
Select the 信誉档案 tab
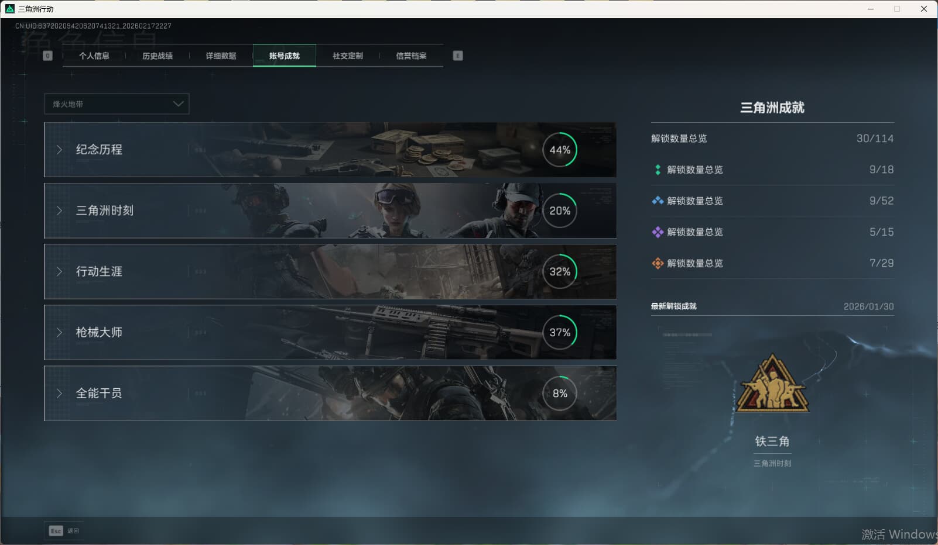(411, 56)
